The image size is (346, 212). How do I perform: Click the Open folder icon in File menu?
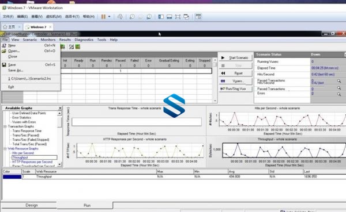pyautogui.click(x=4, y=51)
